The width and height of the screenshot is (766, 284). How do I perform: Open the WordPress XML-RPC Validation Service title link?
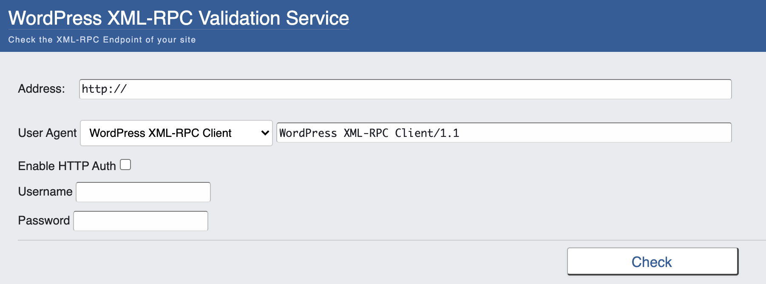179,18
